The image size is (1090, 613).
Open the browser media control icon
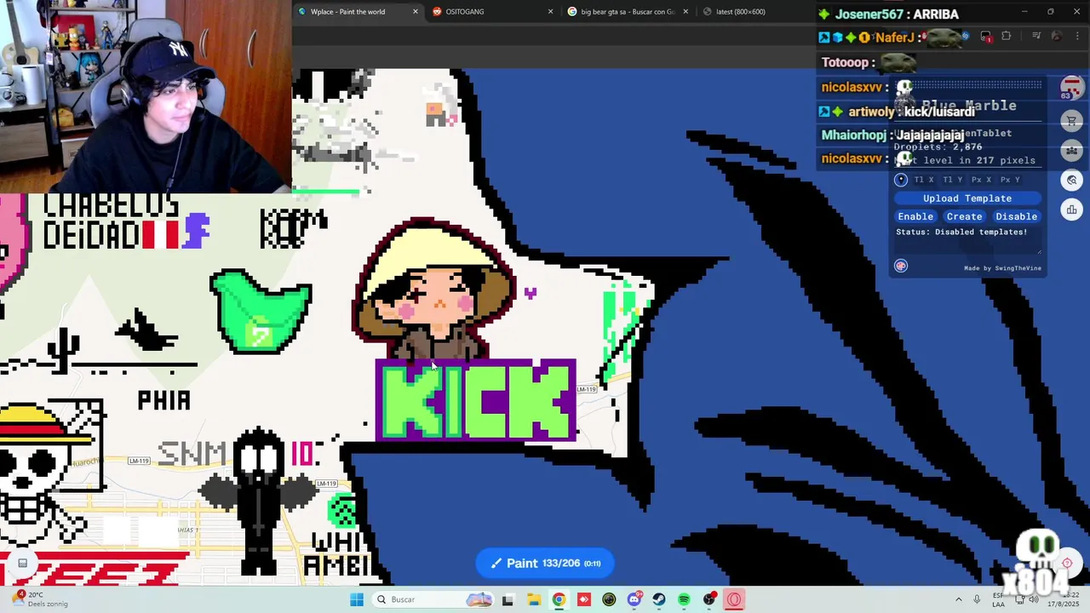click(x=1035, y=37)
